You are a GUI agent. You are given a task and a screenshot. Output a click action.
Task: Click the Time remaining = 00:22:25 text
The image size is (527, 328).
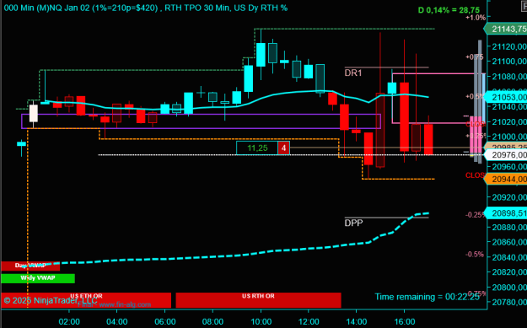click(428, 297)
